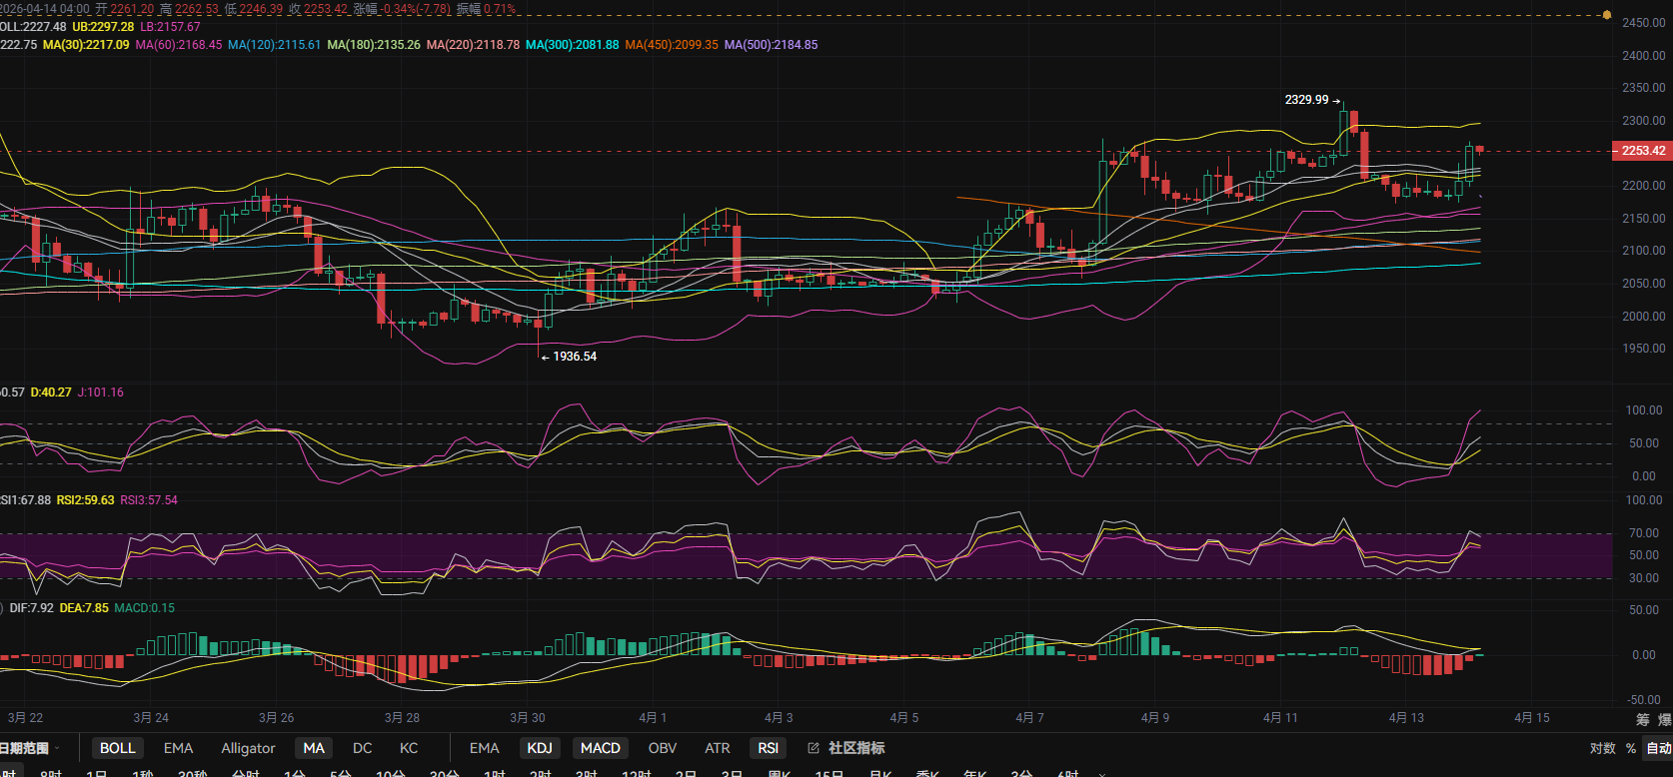Toggle the BOLL overlay indicator
The image size is (1673, 777).
pos(117,748)
